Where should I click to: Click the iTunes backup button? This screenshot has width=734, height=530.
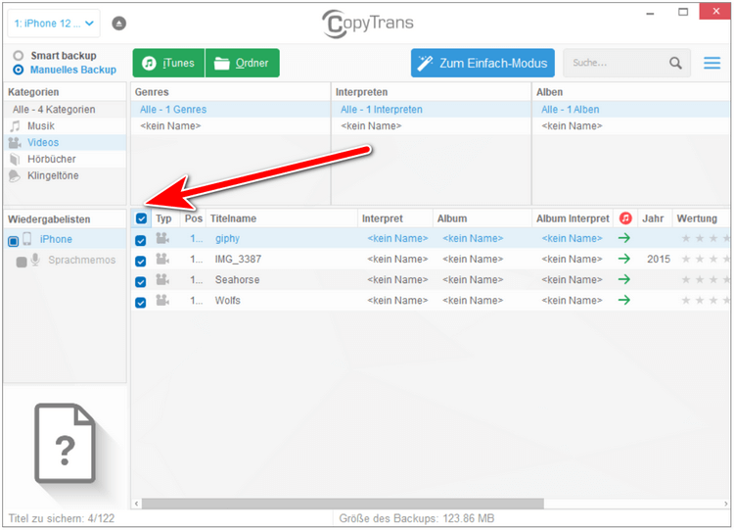[168, 63]
